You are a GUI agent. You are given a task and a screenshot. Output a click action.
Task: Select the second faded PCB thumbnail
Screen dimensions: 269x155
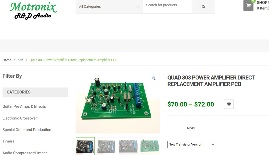coord(107,146)
